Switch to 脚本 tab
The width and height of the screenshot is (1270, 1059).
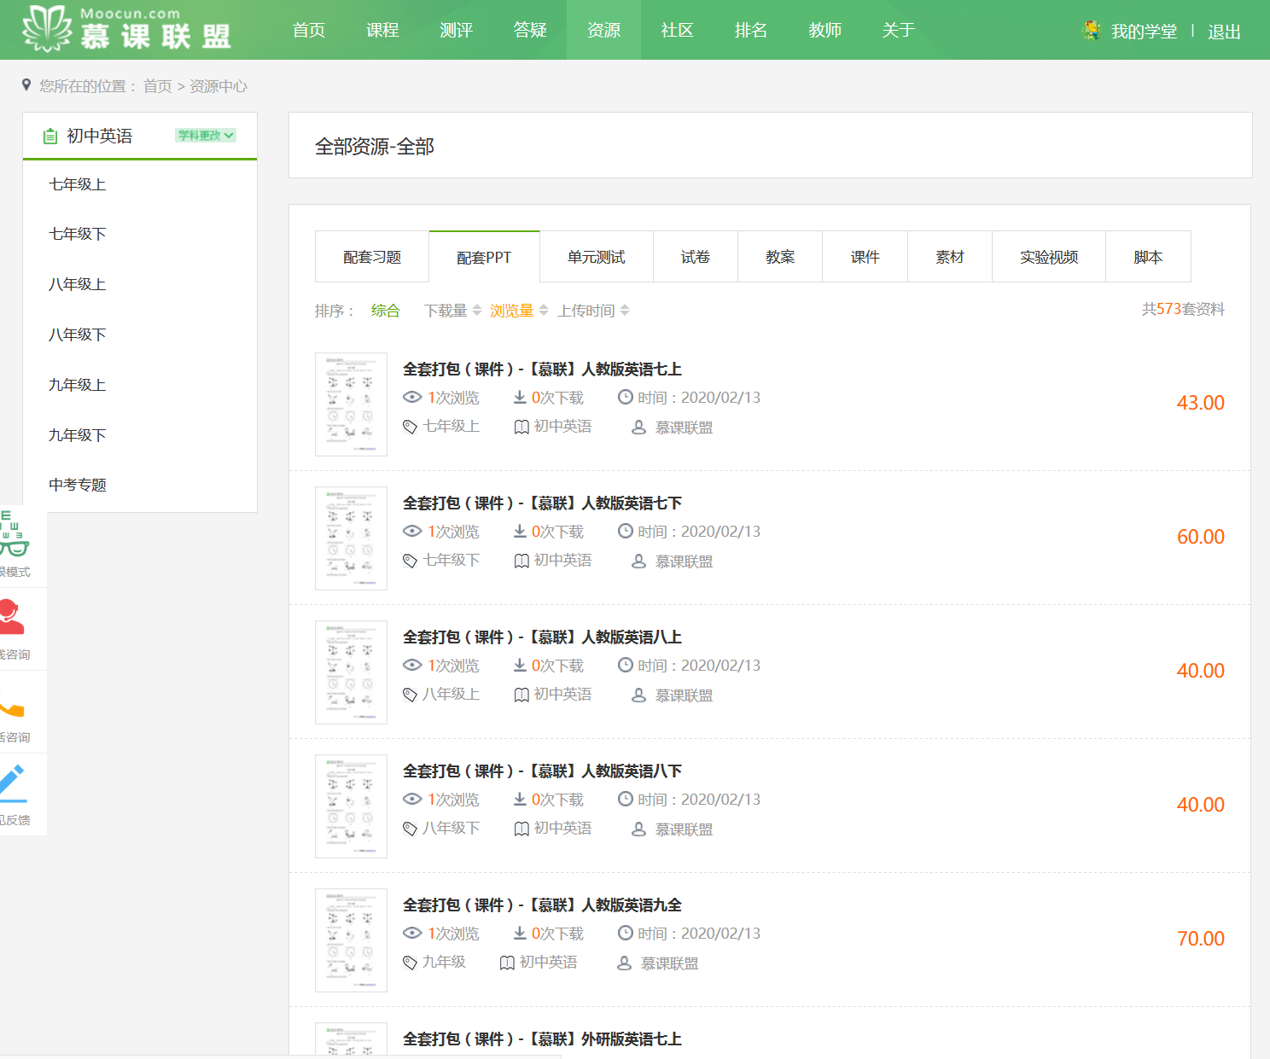point(1148,257)
